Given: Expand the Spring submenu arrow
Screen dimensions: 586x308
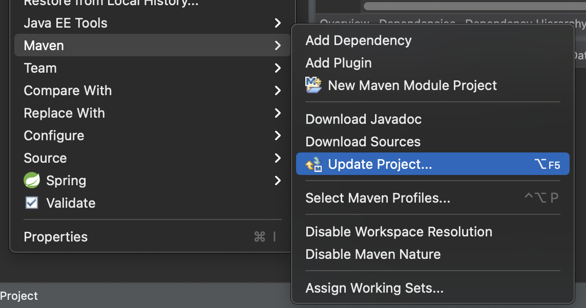Looking at the screenshot, I should click(278, 181).
